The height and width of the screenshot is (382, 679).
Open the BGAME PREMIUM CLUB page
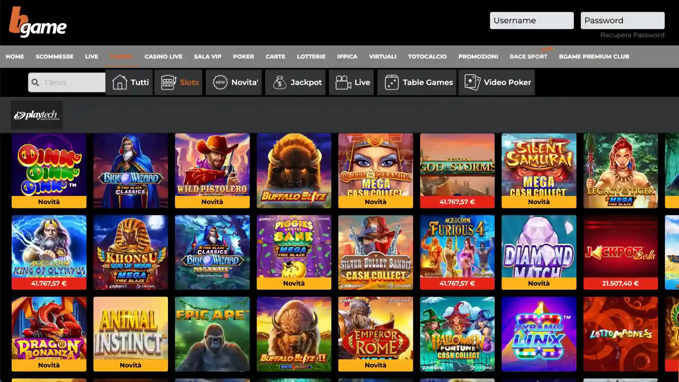(594, 57)
